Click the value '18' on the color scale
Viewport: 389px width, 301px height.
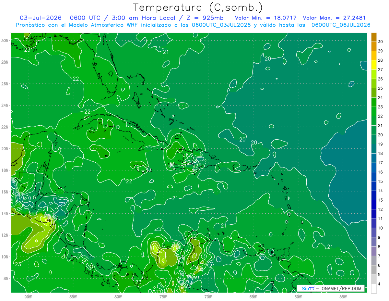tap(381, 153)
